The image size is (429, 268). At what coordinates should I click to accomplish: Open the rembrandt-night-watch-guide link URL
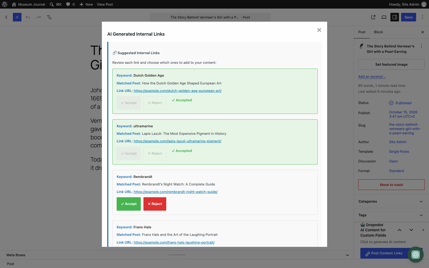click(176, 192)
